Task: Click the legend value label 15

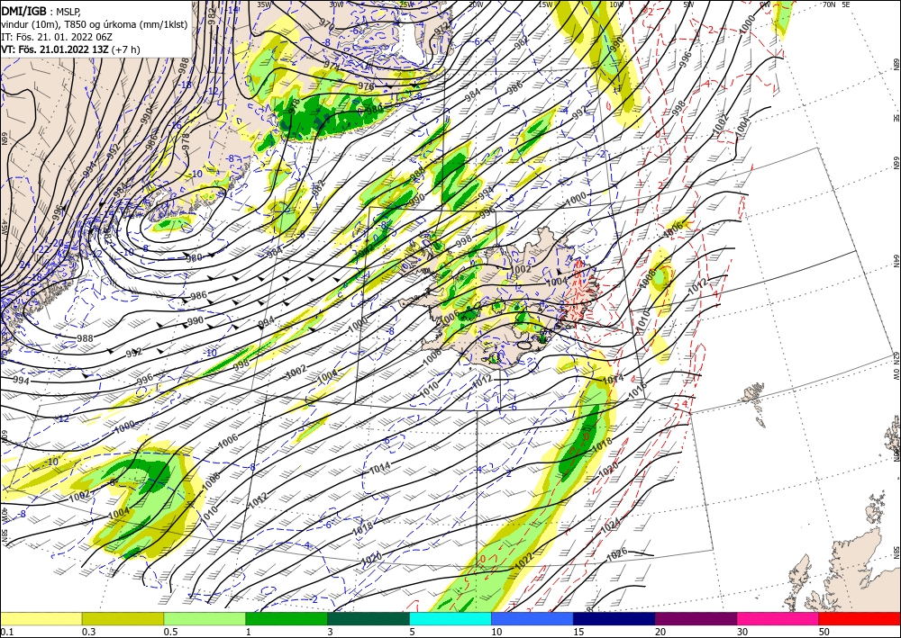Action: click(x=578, y=632)
